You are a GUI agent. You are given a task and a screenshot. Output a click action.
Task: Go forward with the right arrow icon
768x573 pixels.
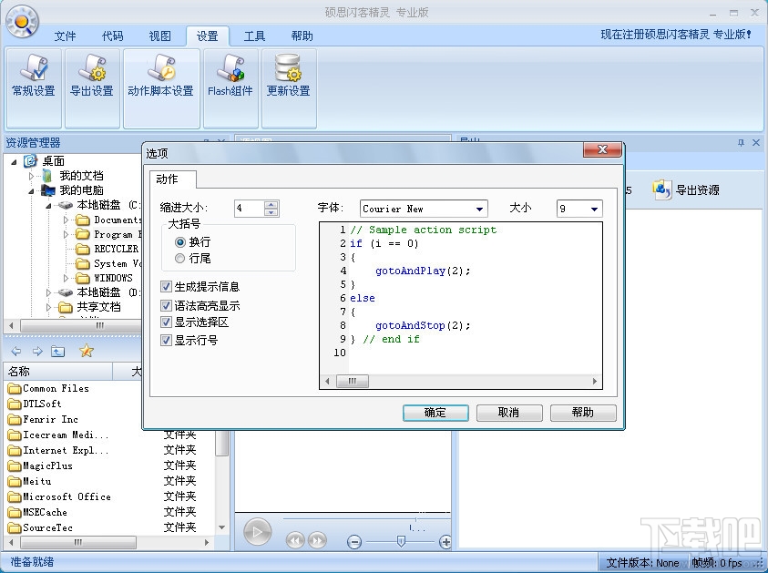(x=37, y=351)
